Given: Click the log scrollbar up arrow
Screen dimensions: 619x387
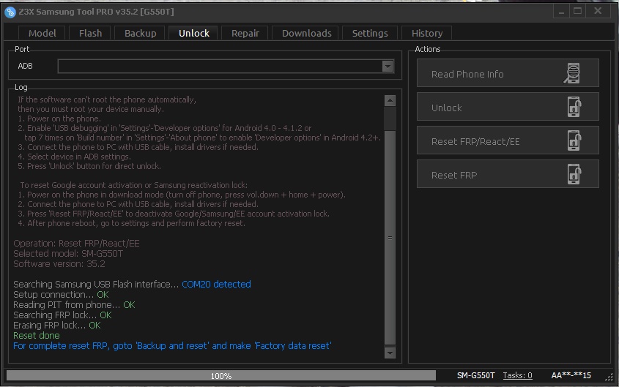Looking at the screenshot, I should coord(390,101).
